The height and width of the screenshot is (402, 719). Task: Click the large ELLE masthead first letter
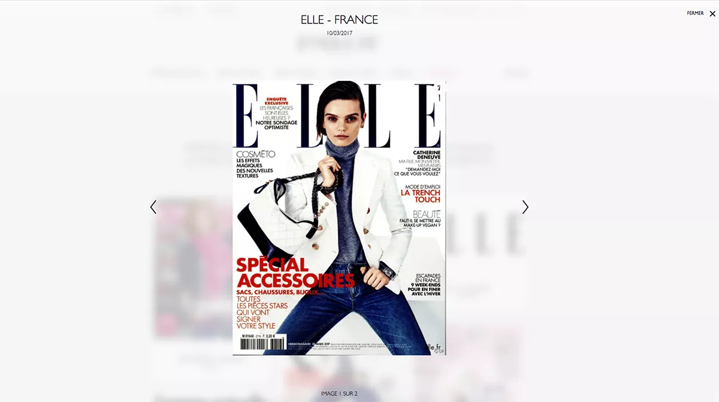(246, 116)
